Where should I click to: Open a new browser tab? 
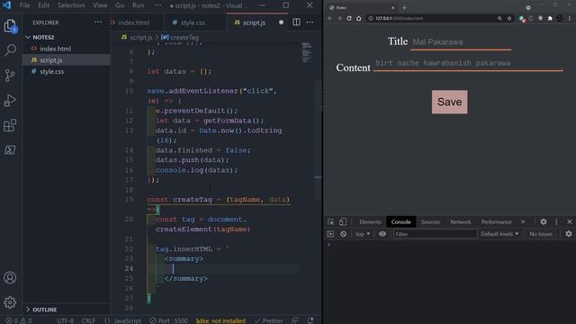(404, 7)
